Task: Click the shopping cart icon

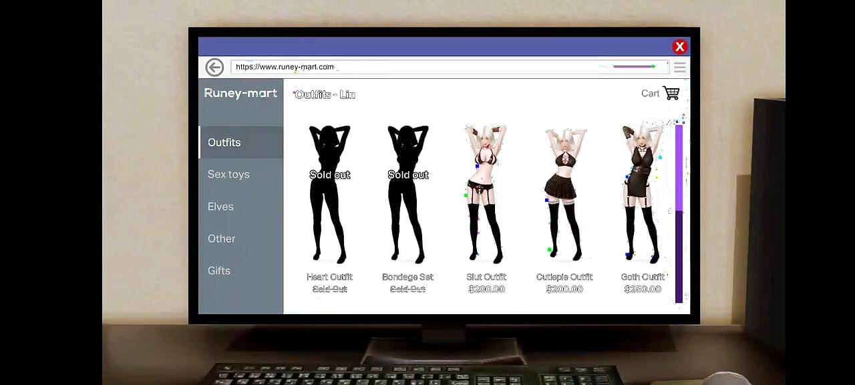Action: [x=671, y=94]
